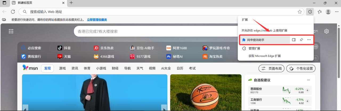Open more options for 自选股建议 card
The width and height of the screenshot is (341, 111).
coord(308,80)
